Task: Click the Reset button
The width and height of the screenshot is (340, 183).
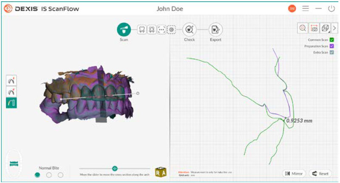Action: coord(320,173)
